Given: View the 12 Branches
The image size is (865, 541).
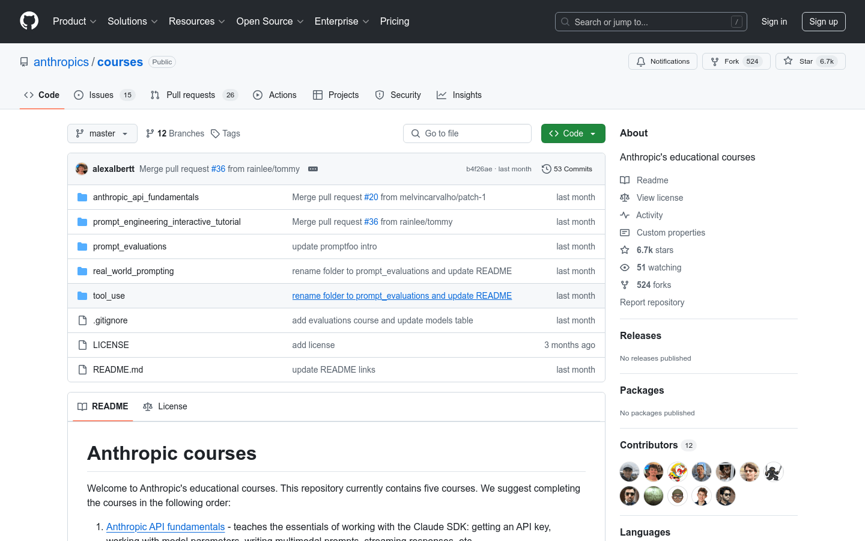Looking at the screenshot, I should click(175, 133).
